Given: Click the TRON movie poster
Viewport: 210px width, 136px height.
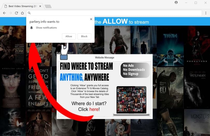Looking at the screenshot, I should [x=170, y=46].
